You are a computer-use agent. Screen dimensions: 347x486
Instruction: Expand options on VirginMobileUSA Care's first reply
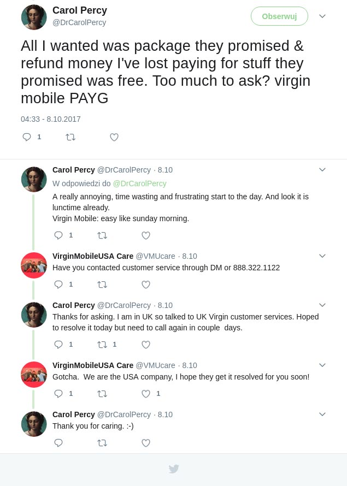pyautogui.click(x=322, y=256)
